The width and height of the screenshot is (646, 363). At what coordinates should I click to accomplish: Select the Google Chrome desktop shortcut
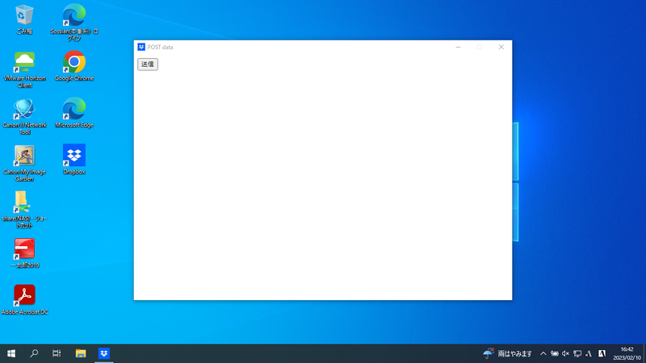pos(74,63)
